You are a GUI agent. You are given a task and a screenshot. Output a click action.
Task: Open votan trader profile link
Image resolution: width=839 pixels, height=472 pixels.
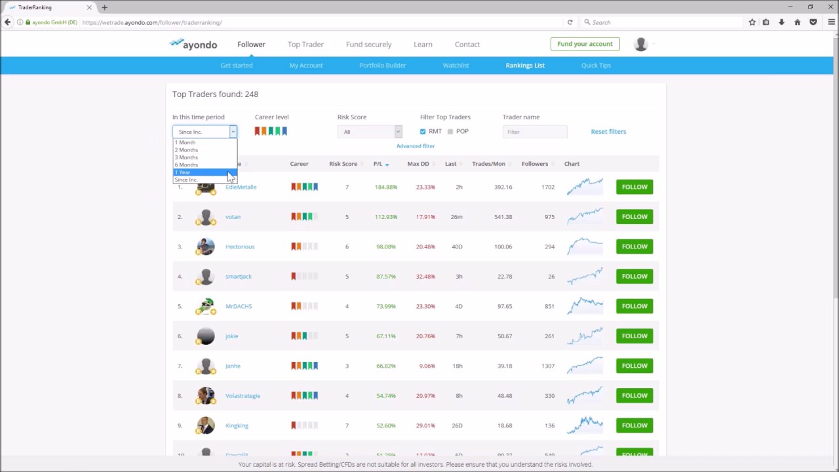[x=233, y=217]
